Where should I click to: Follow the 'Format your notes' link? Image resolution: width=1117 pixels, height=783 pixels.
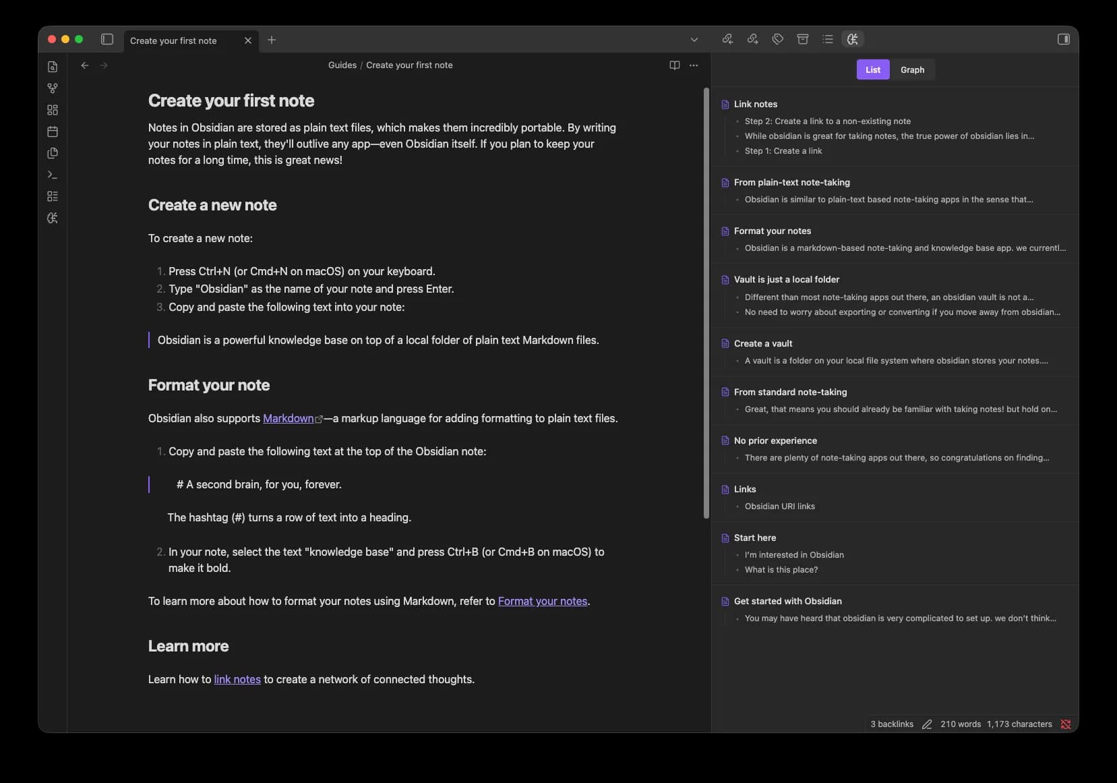coord(543,601)
